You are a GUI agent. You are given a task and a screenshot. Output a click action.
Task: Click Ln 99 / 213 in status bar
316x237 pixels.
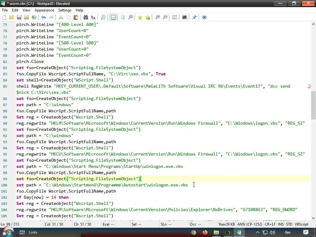[x=10, y=224]
